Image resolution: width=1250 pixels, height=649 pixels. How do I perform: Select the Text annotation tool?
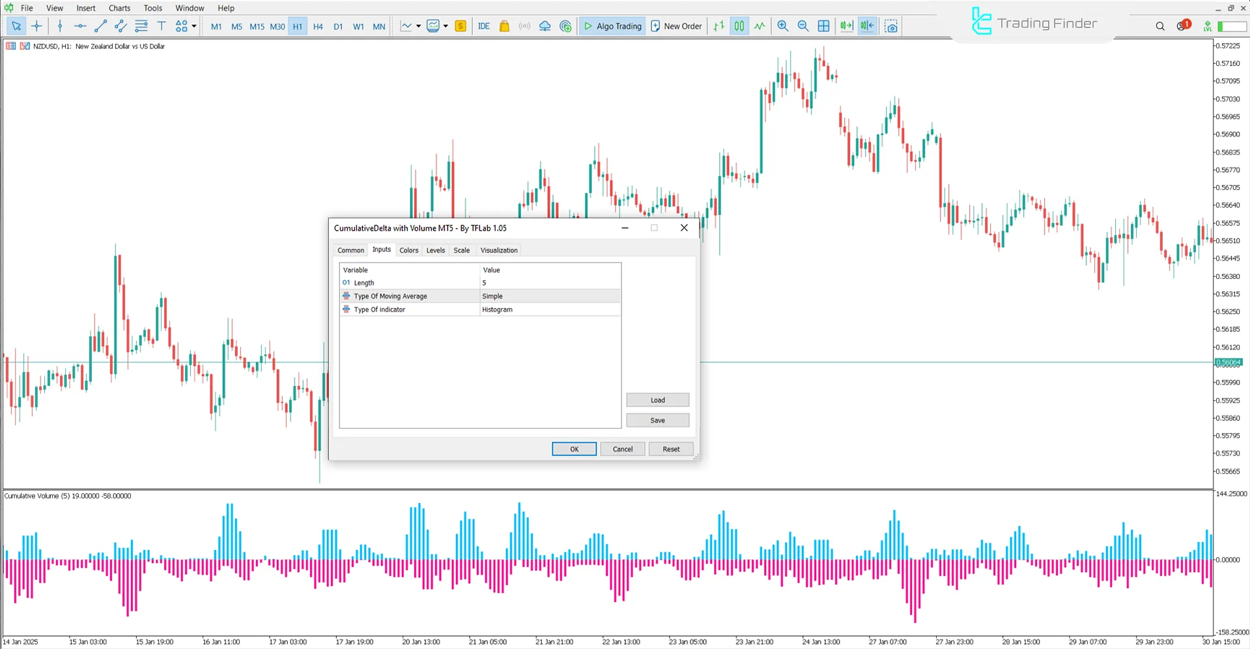click(x=162, y=26)
